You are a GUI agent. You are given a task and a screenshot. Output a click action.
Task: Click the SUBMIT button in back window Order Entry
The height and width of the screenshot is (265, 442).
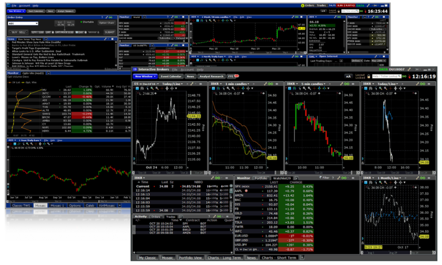[x=110, y=32]
